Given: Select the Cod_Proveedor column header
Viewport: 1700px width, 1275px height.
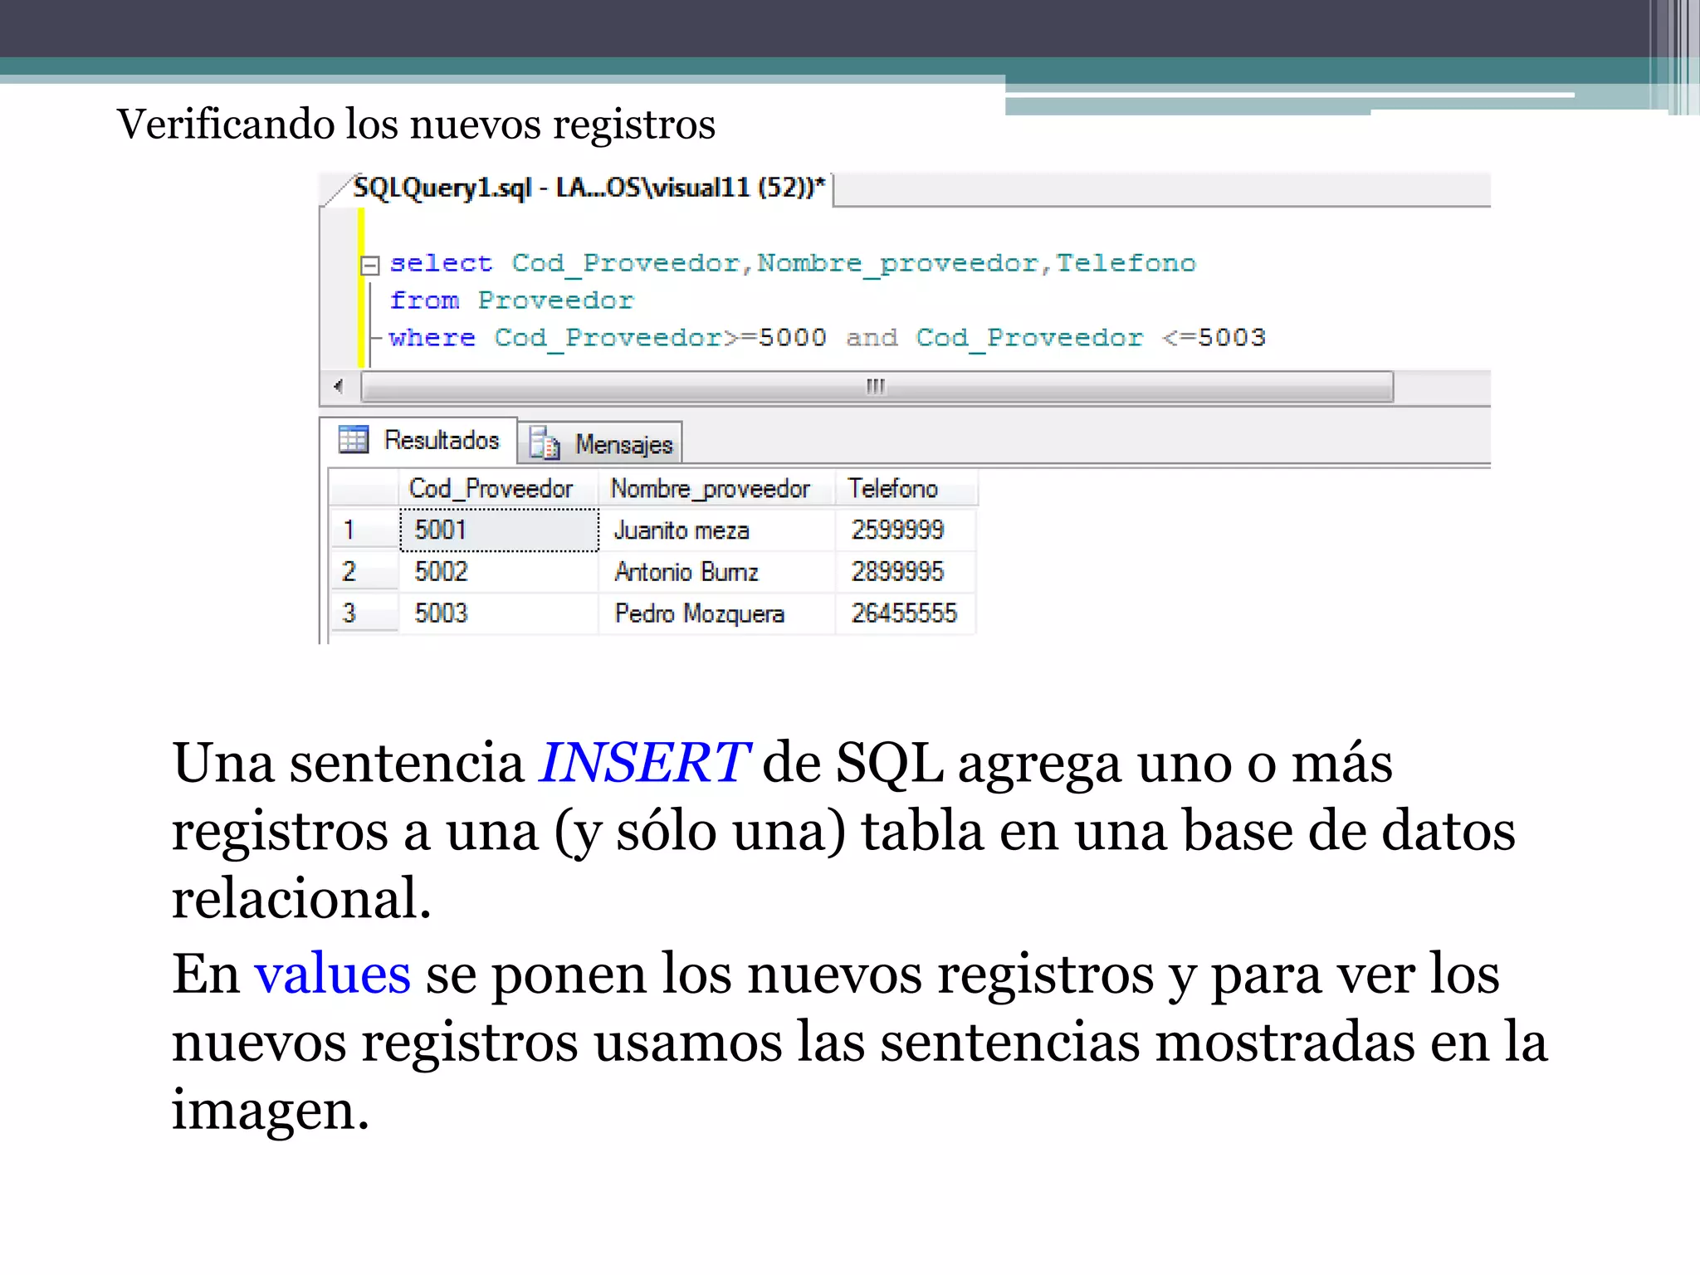Looking at the screenshot, I should (x=498, y=488).
